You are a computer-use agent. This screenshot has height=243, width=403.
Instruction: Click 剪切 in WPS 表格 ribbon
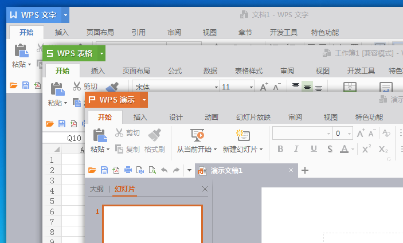pos(85,87)
